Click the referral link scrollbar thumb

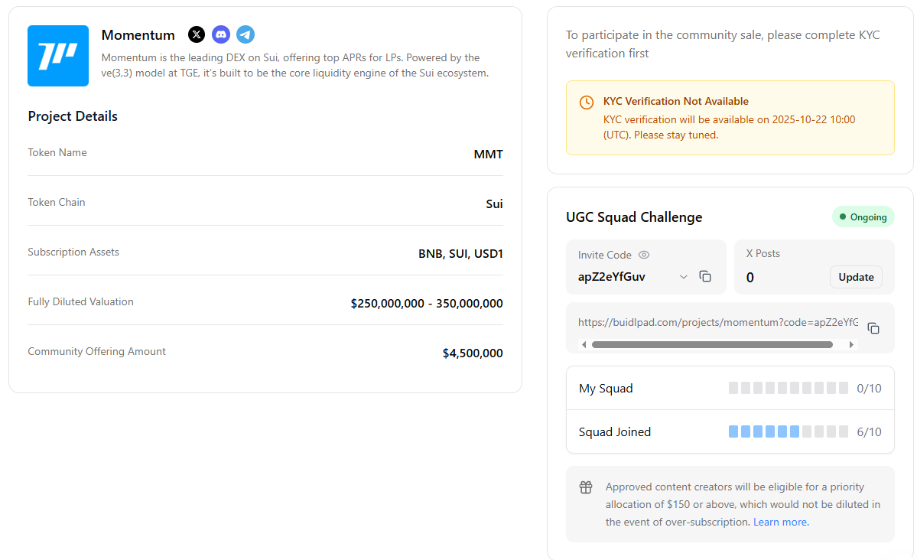pos(712,345)
